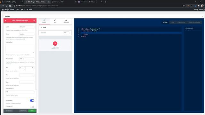Toggle the Label Block switch
This screenshot has height=115, width=205.
[32, 107]
